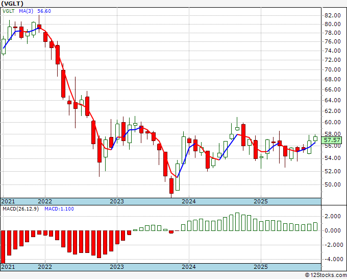Click 2025 on the price chart timeline
The image size is (347, 279).
[261, 201]
